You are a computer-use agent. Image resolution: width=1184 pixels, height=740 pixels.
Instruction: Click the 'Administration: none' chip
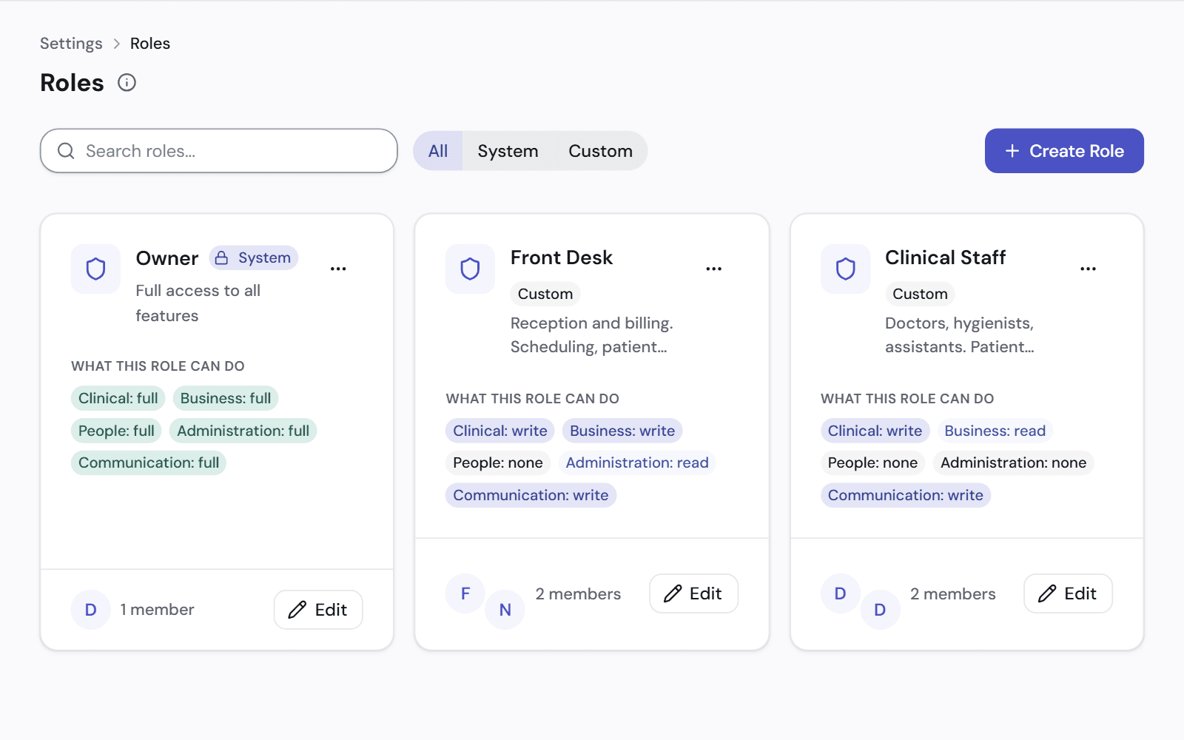pyautogui.click(x=1014, y=462)
